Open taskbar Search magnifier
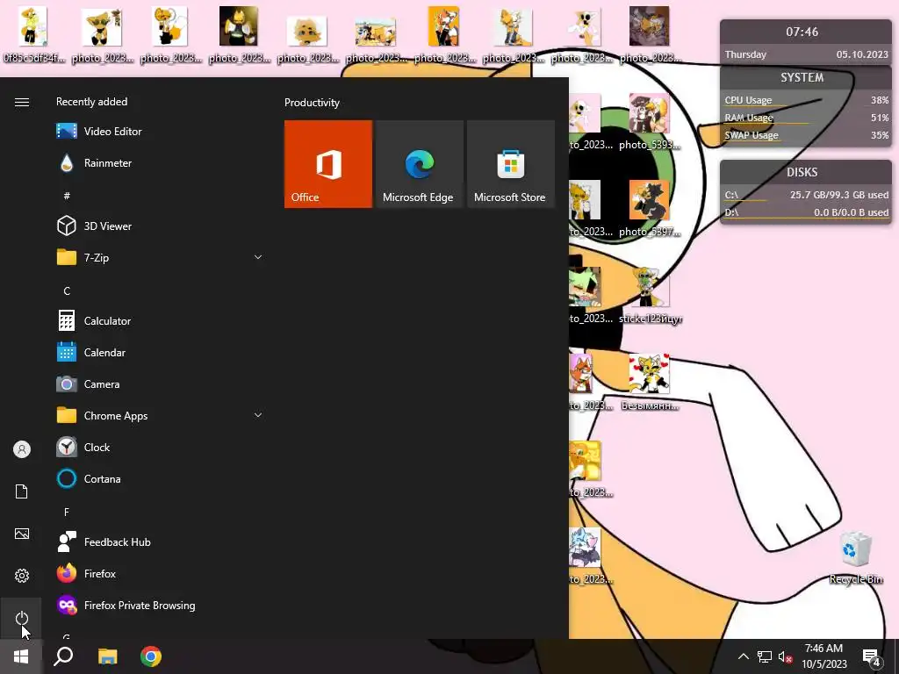 click(63, 656)
